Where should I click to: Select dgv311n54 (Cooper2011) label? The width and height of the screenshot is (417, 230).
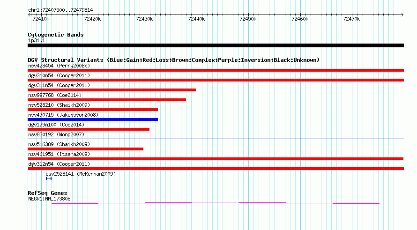tap(59, 85)
